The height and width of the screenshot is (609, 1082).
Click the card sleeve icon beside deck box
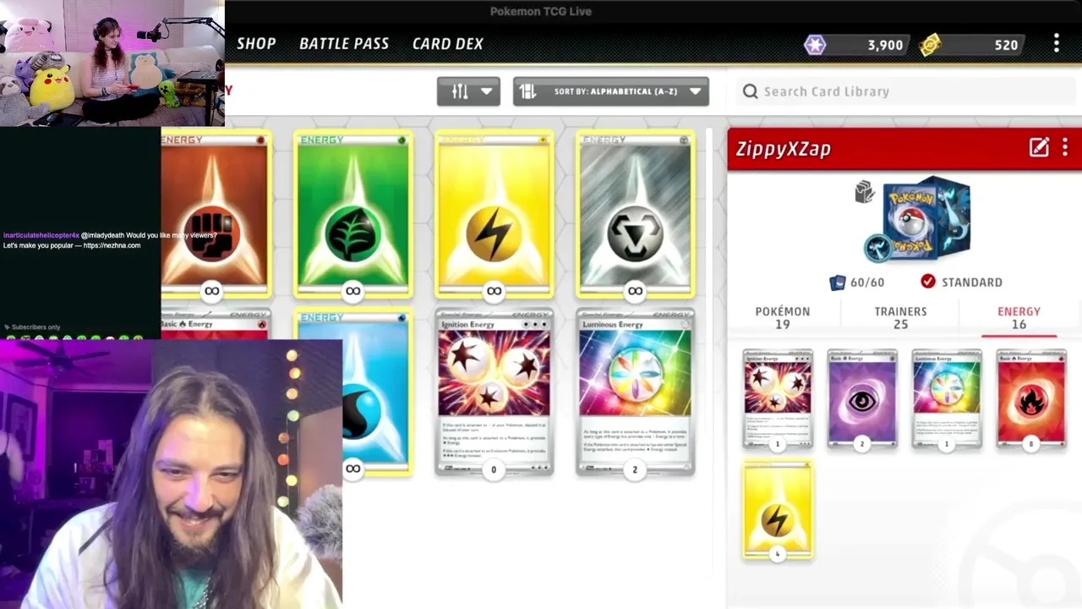click(865, 192)
